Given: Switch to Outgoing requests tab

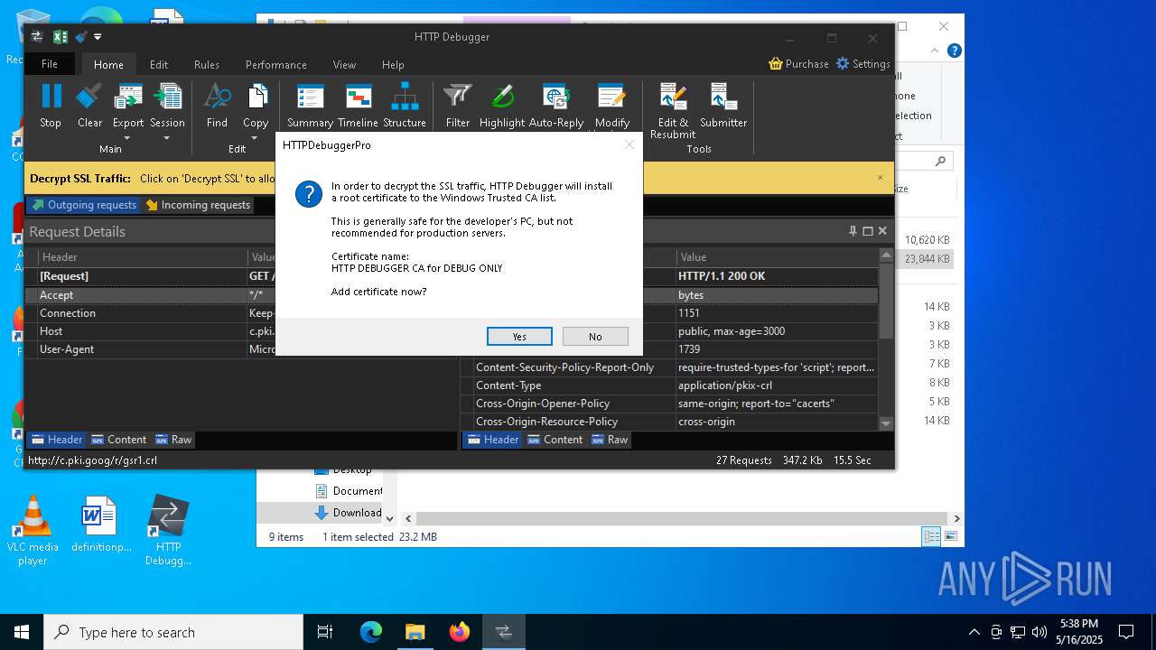Looking at the screenshot, I should point(84,205).
